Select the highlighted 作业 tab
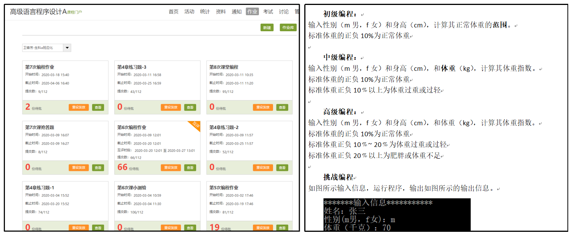 tap(252, 12)
